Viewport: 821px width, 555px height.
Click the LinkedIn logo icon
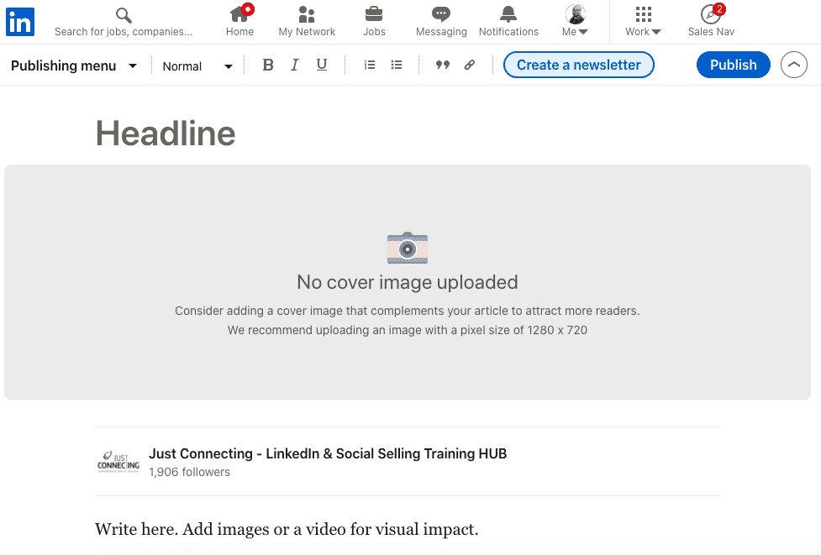(20, 21)
